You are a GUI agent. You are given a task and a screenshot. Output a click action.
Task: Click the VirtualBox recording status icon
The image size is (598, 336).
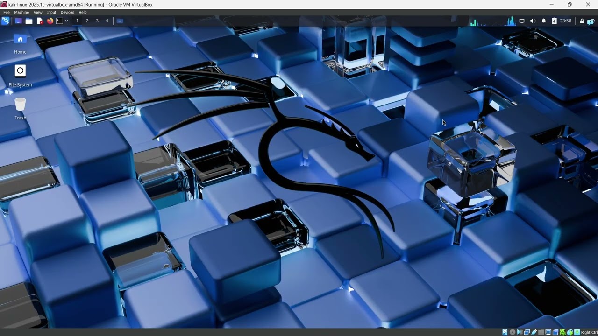click(555, 332)
